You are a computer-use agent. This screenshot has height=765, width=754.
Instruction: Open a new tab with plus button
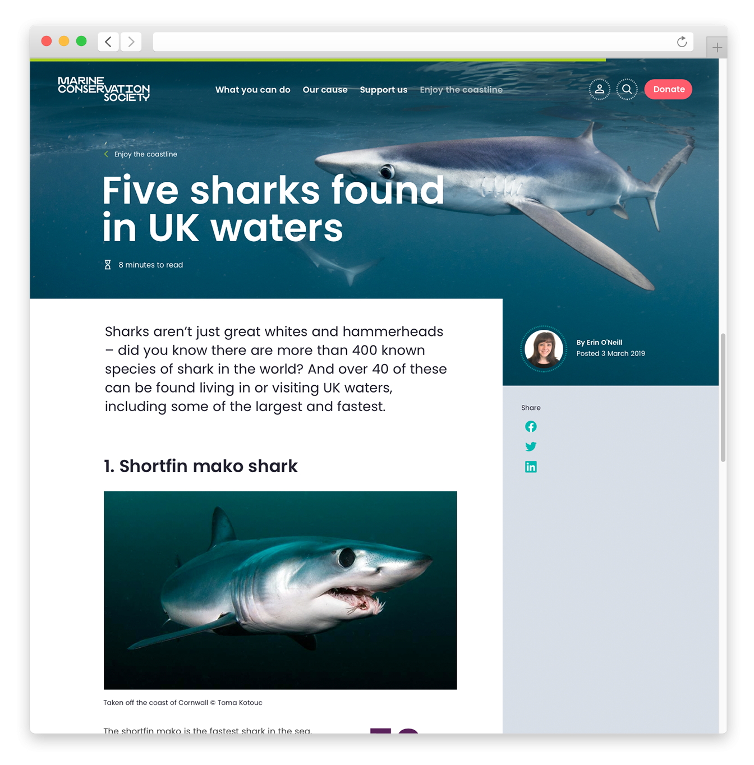[x=717, y=48]
